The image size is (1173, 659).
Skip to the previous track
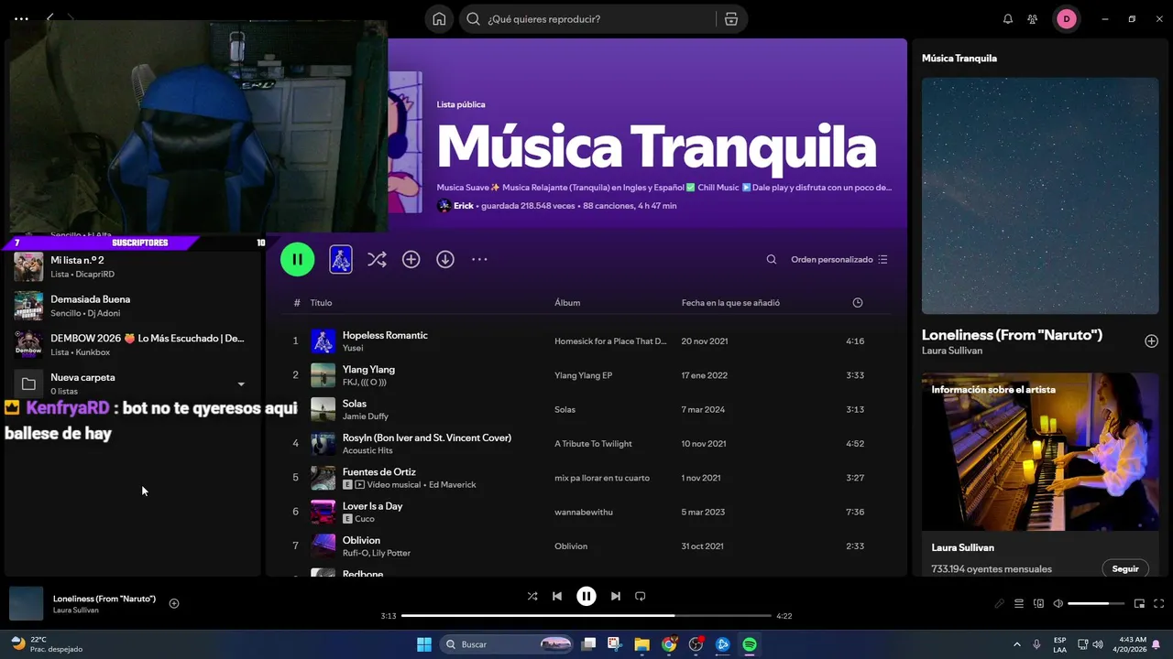click(x=557, y=596)
